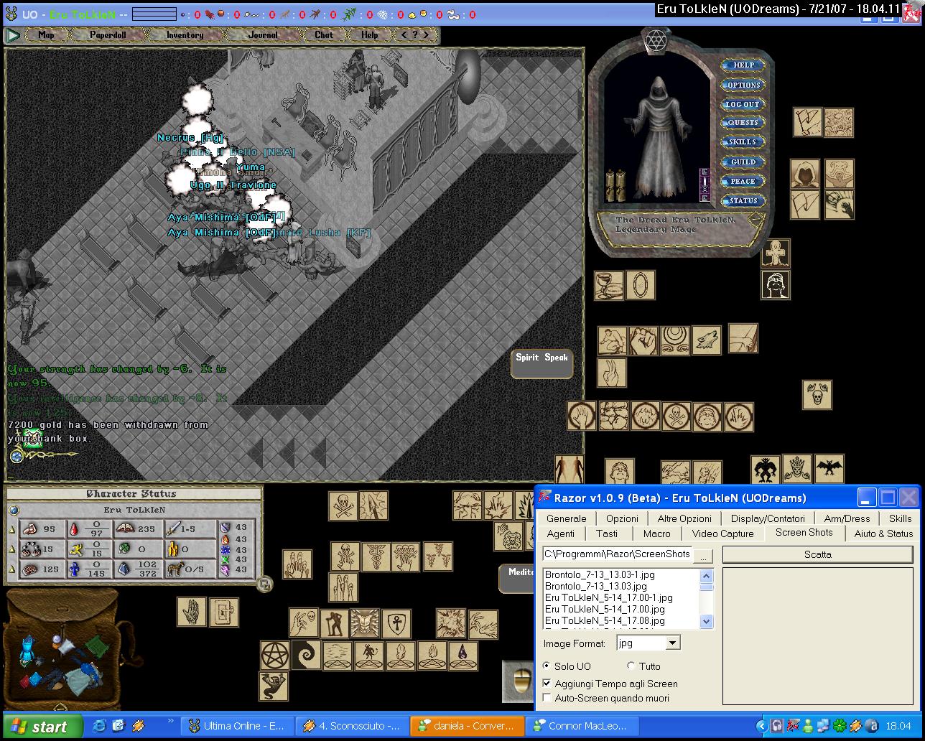The width and height of the screenshot is (925, 741).
Task: Click the ankh shield spell icon
Action: tap(396, 623)
